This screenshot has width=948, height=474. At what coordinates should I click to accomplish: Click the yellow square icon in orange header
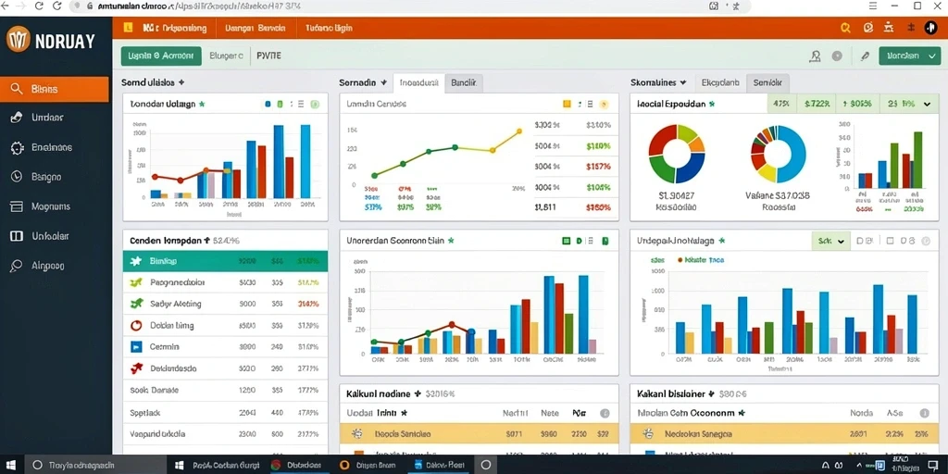128,27
